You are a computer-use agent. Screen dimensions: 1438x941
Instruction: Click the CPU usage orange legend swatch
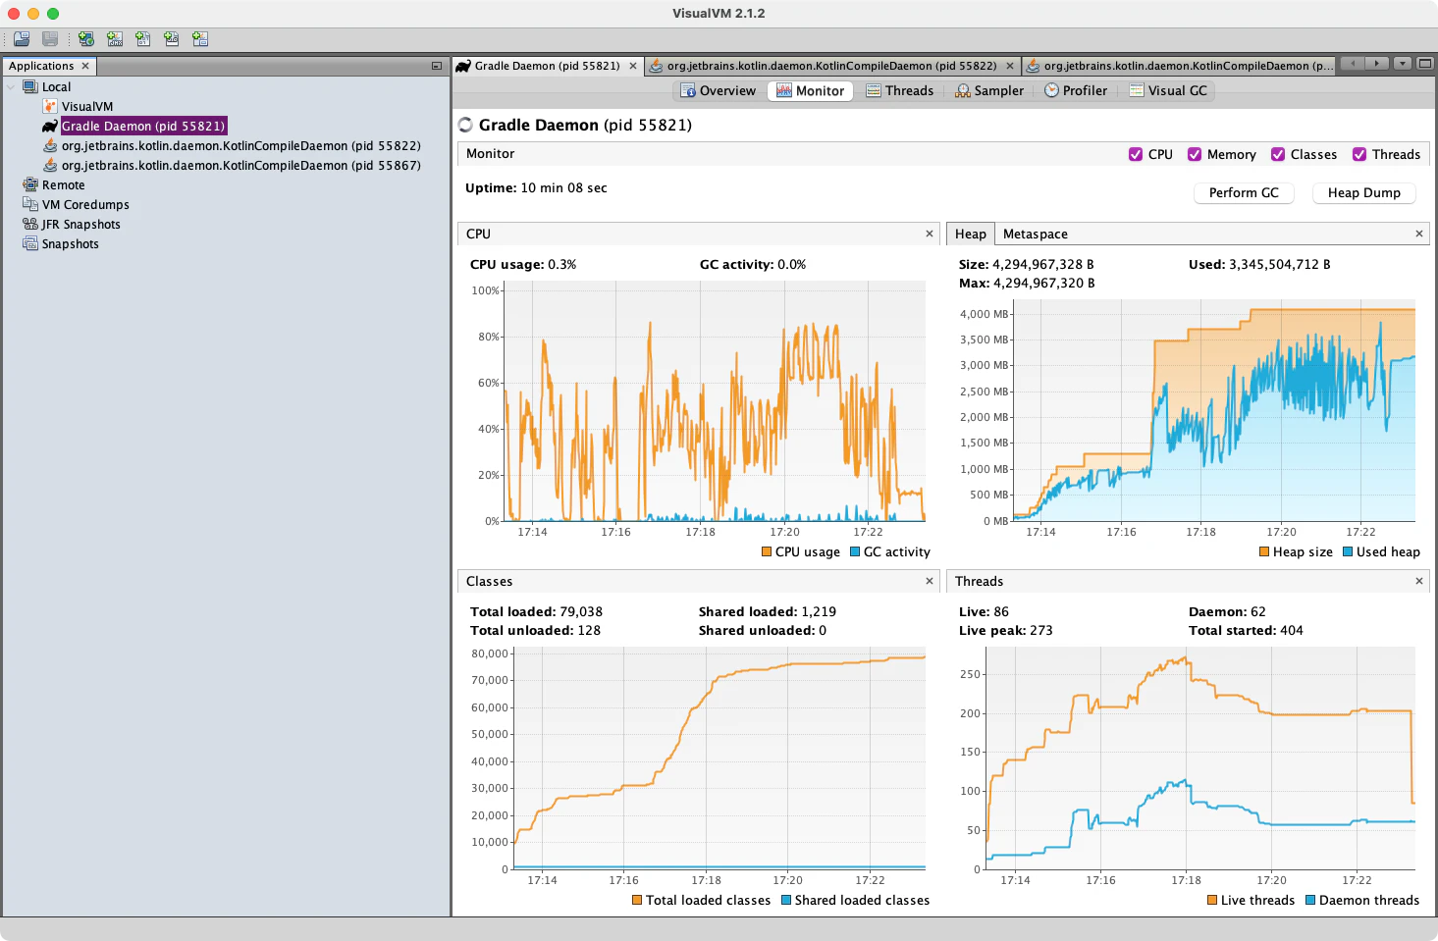click(767, 551)
